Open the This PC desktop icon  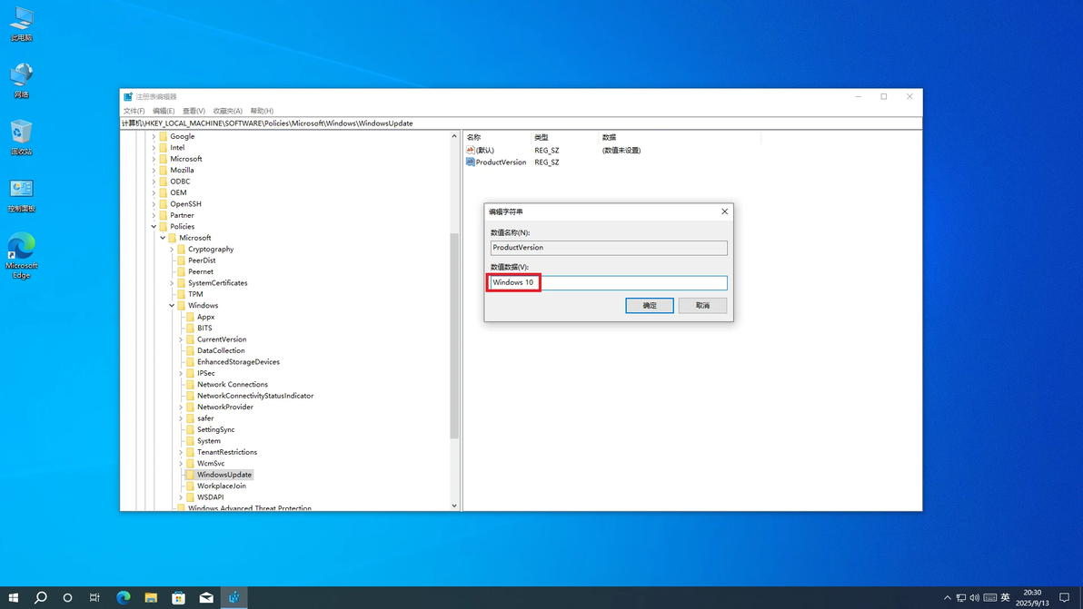coord(22,25)
